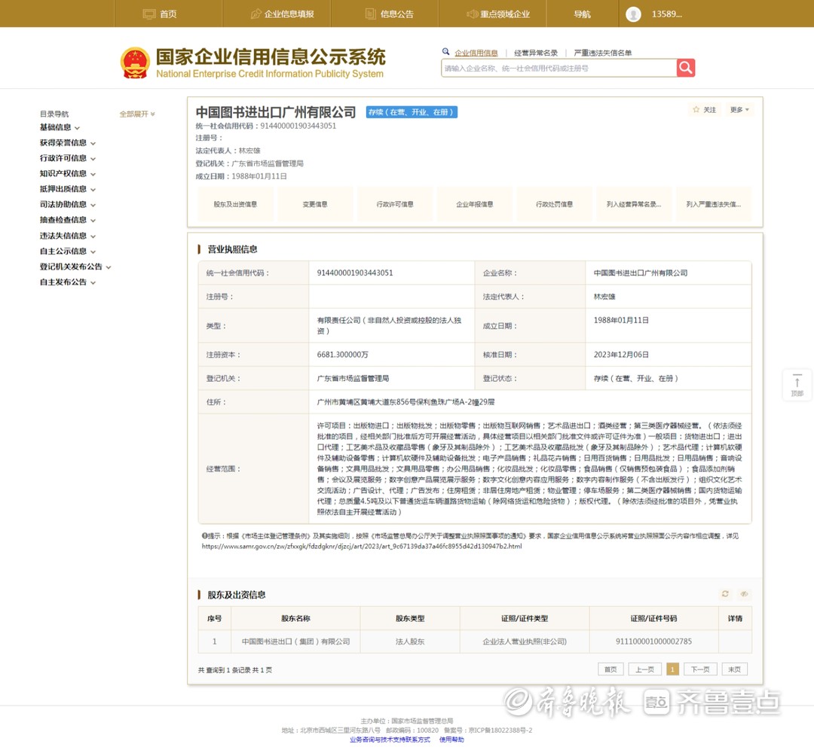This screenshot has width=814, height=753.
Task: Toggle the eye icon in 股东及出资信息
Action: point(744,594)
